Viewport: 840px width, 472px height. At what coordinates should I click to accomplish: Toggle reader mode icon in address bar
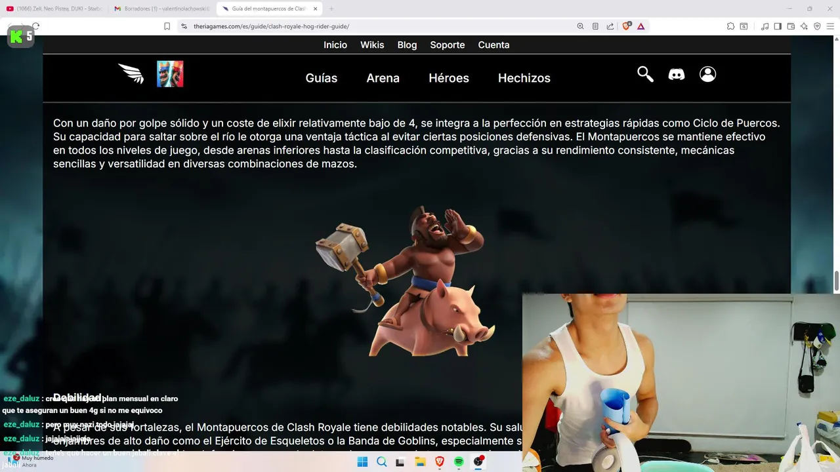point(595,26)
